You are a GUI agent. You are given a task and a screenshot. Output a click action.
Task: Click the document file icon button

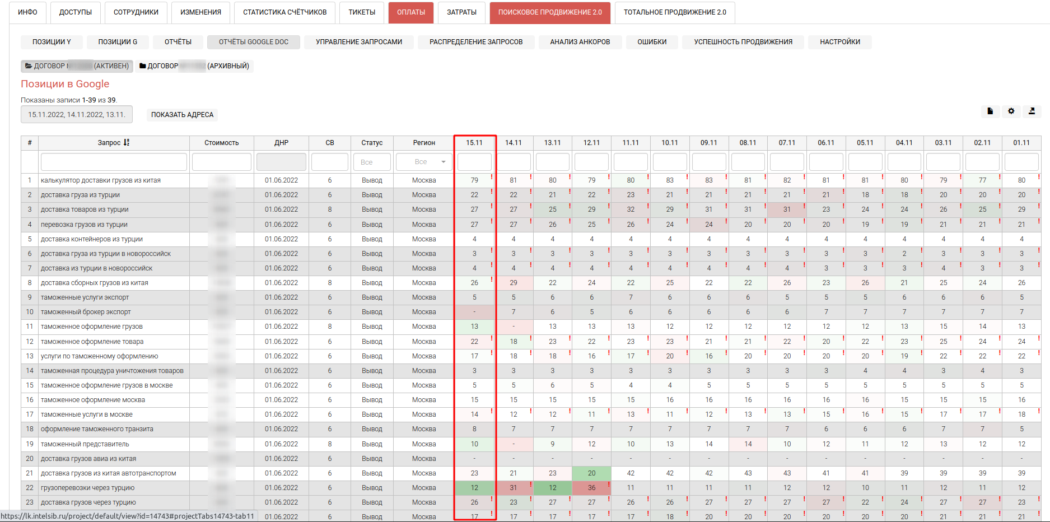point(990,111)
